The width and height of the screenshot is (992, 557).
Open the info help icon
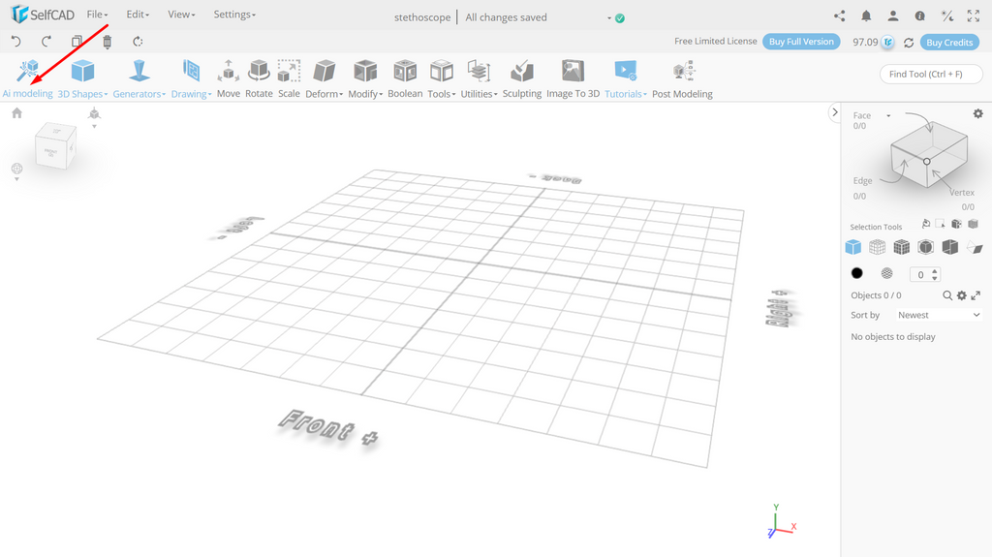tap(920, 16)
